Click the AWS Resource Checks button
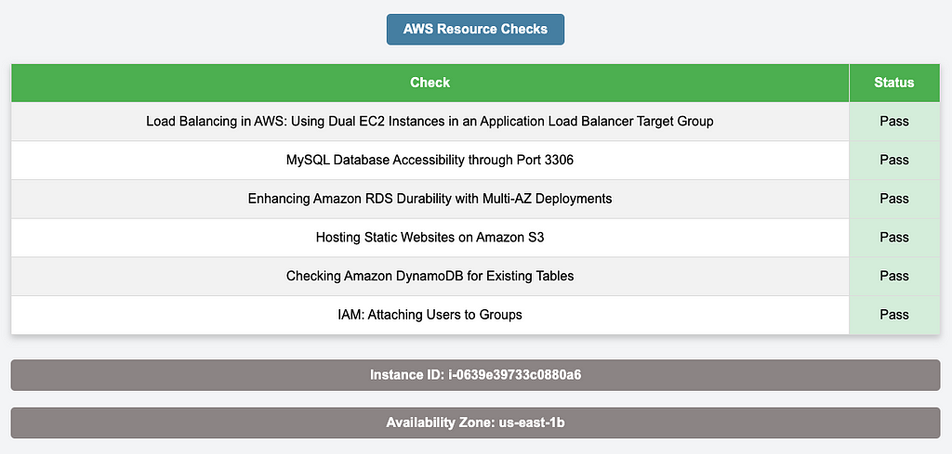Screen dimensions: 952x454 point(475,29)
